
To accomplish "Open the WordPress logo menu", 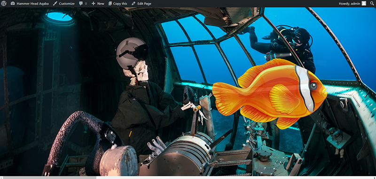I will point(4,4).
